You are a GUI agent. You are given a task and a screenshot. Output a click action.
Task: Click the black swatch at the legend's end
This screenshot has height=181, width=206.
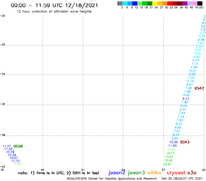(x=200, y=3)
